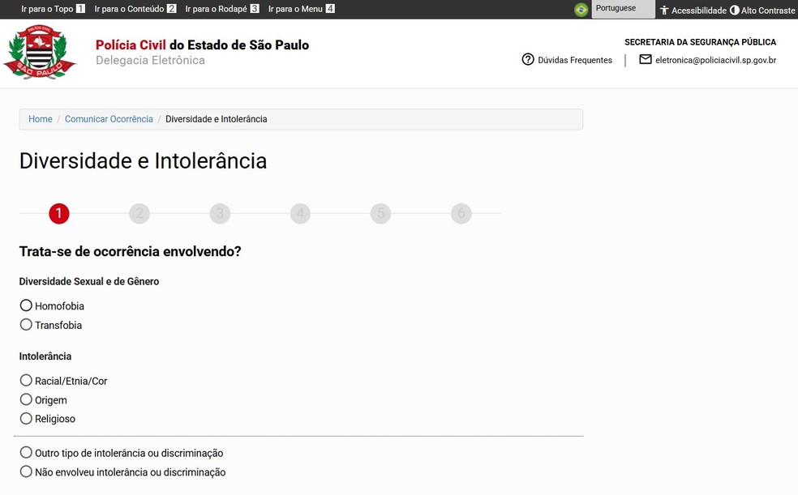Go to step 4 in progress indicator
This screenshot has height=495, width=798.
pos(300,213)
